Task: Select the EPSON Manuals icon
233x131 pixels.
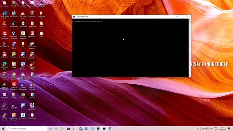Action: 23,66
